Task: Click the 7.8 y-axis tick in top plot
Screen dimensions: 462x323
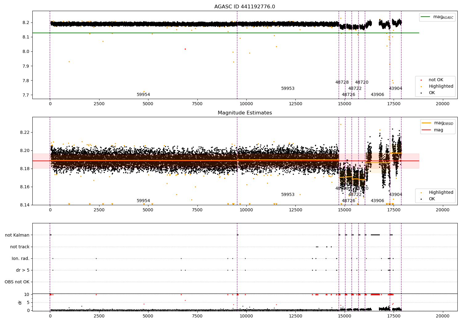Action: coord(26,81)
